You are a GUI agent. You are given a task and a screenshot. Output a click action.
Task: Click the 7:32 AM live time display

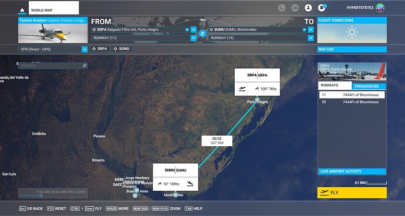[60, 192]
